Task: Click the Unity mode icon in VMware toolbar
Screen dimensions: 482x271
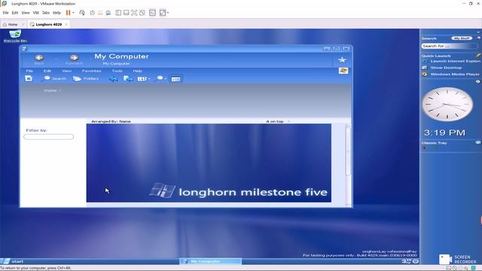Action: click(x=142, y=13)
